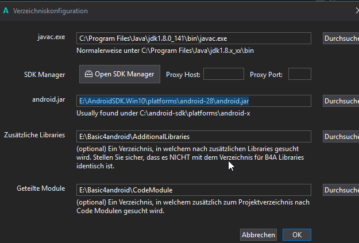Click the B4A app icon in title bar
359x243 pixels.
coord(6,10)
